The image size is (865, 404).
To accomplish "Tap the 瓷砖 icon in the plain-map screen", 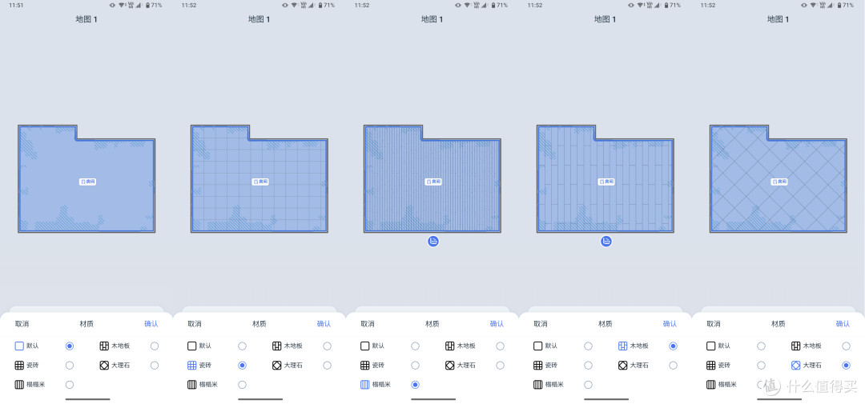I will tap(18, 366).
